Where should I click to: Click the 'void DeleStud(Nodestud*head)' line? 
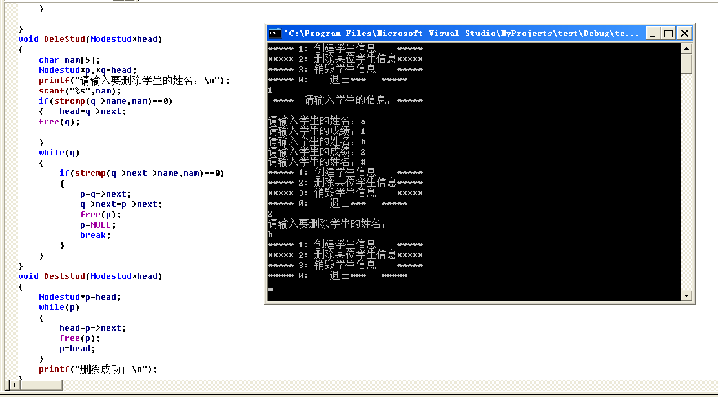point(90,39)
